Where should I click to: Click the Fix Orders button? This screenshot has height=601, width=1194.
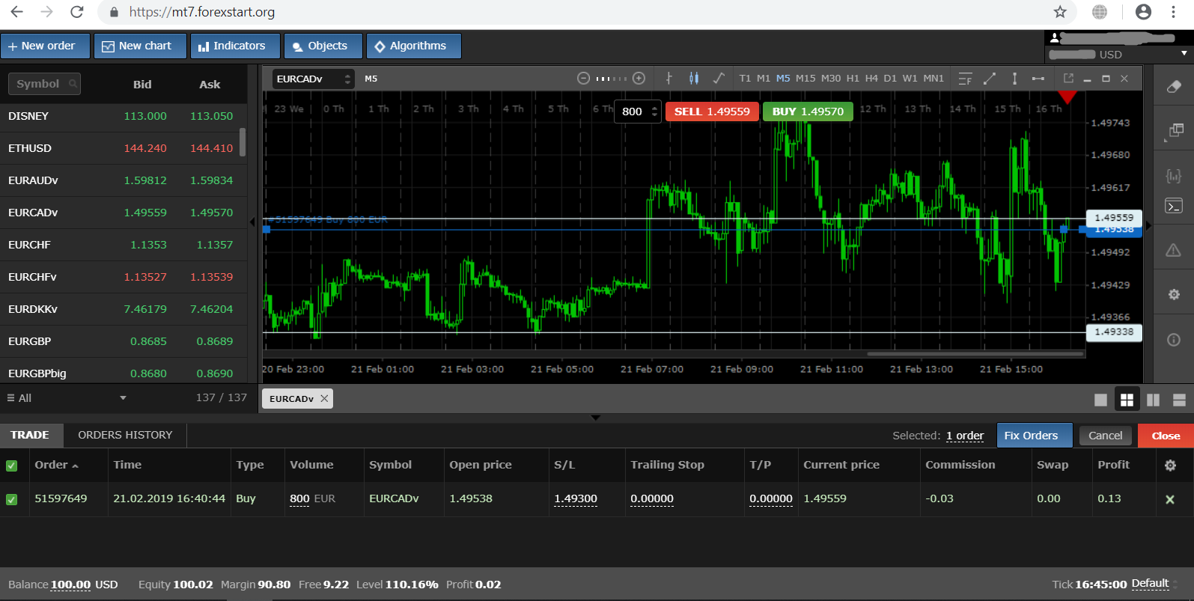point(1031,436)
